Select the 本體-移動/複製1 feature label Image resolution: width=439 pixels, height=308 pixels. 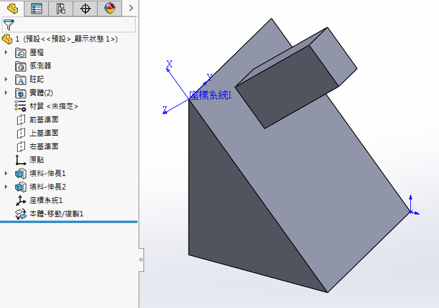[x=57, y=214]
